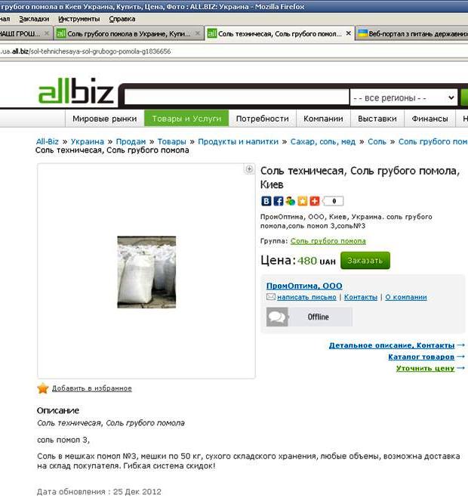Switch to 'Соль грубого помола в Украине' tab

[x=128, y=33]
